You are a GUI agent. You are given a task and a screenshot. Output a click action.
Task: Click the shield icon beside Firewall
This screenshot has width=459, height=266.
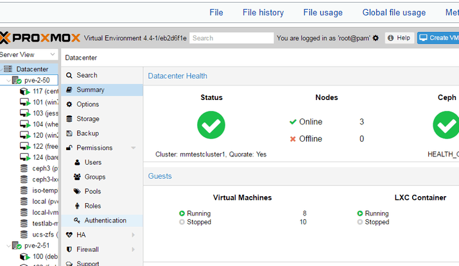pos(69,249)
